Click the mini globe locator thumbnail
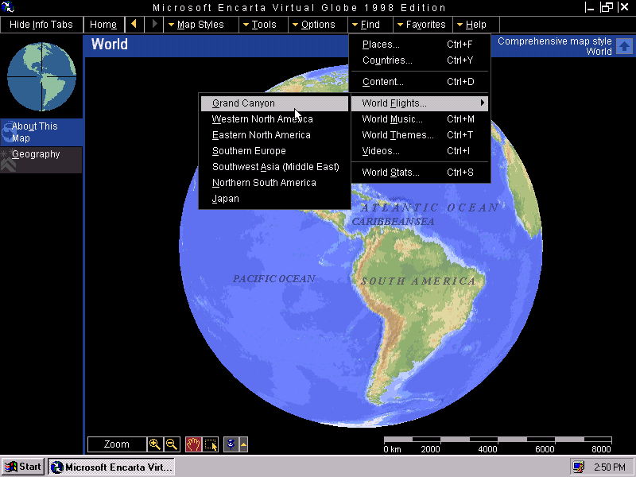This screenshot has width=636, height=477. coord(41,76)
